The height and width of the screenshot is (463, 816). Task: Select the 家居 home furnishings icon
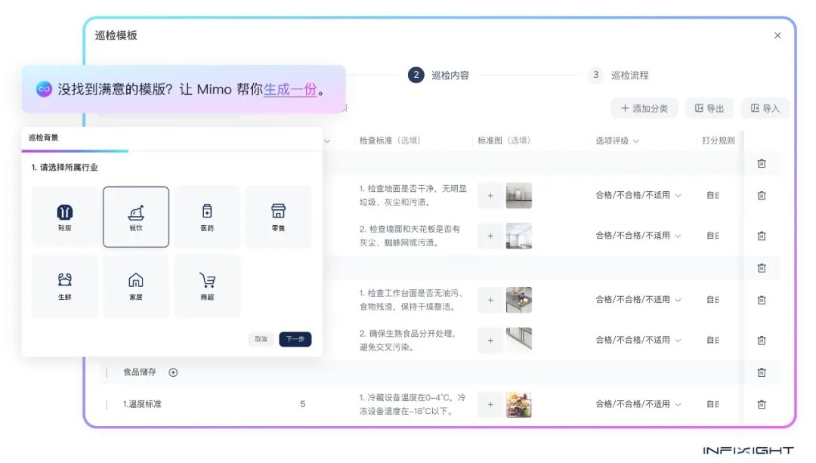click(x=136, y=286)
